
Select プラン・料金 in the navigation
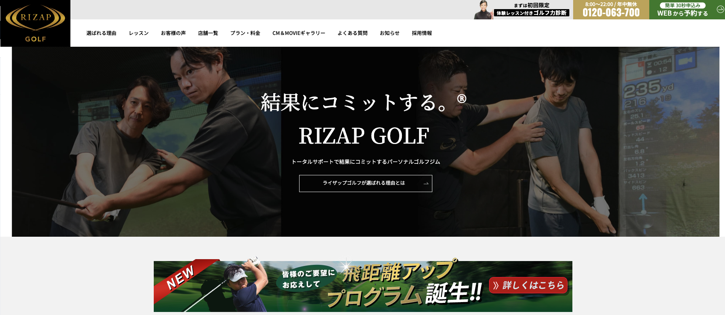click(245, 33)
